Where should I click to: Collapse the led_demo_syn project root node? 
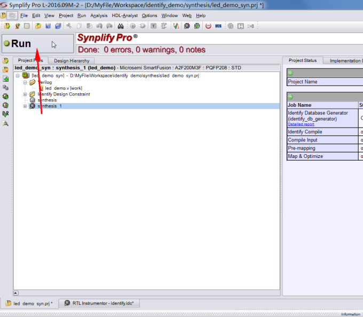point(18,76)
